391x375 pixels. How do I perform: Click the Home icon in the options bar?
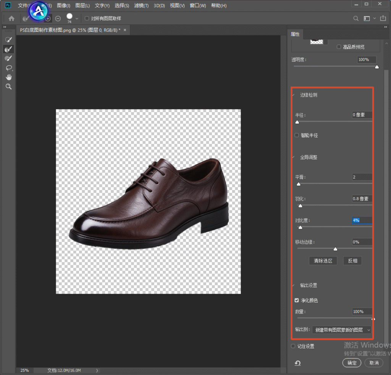coord(11,18)
